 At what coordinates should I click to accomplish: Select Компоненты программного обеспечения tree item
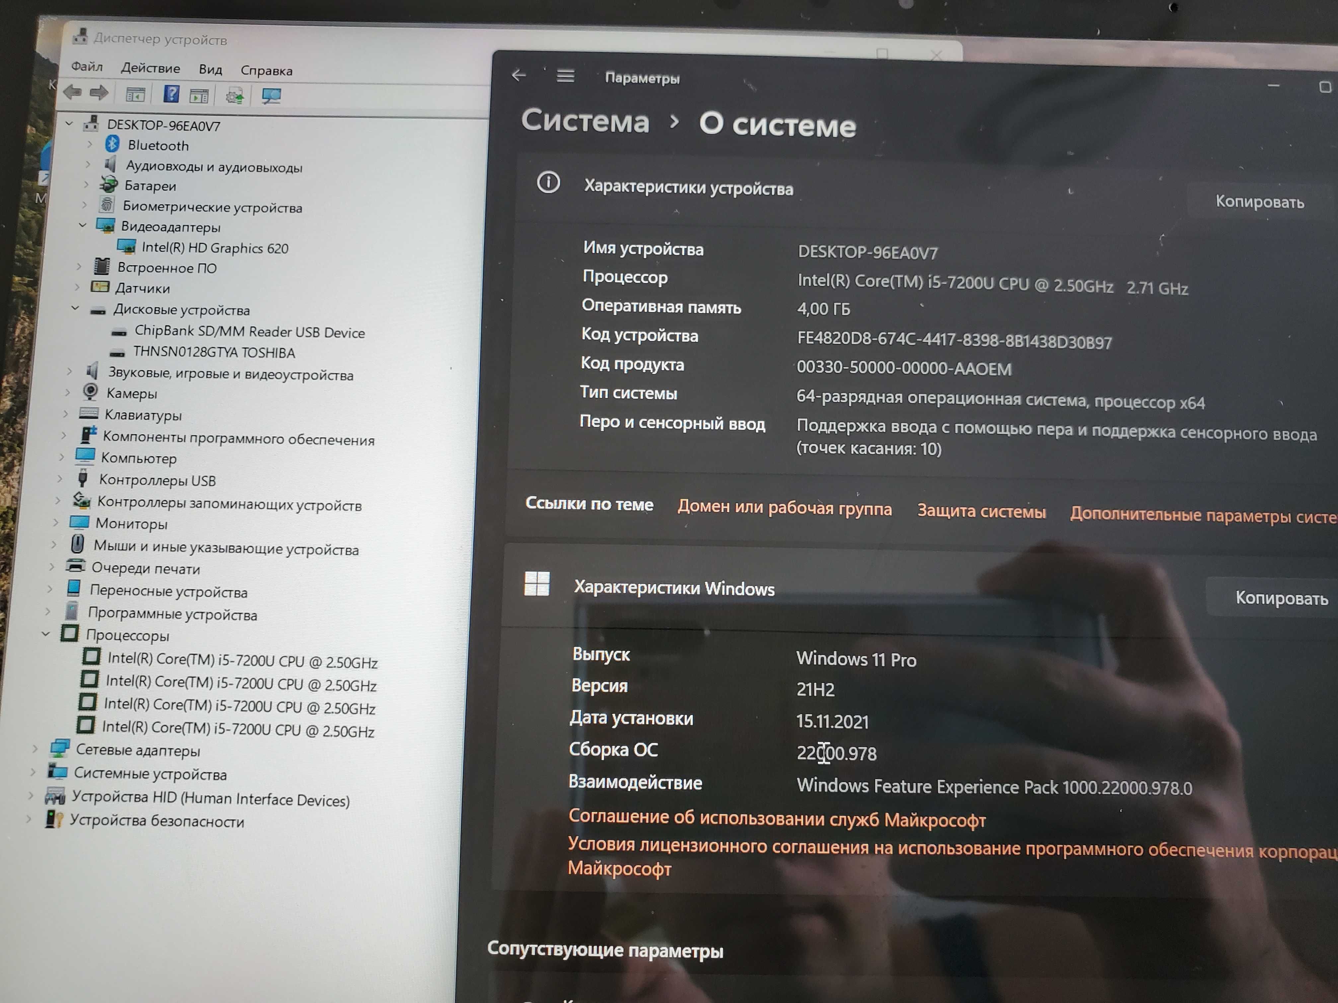tap(238, 438)
